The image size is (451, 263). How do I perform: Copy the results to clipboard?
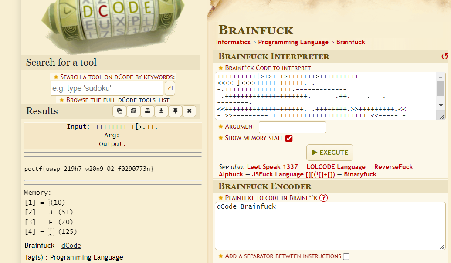pos(120,111)
